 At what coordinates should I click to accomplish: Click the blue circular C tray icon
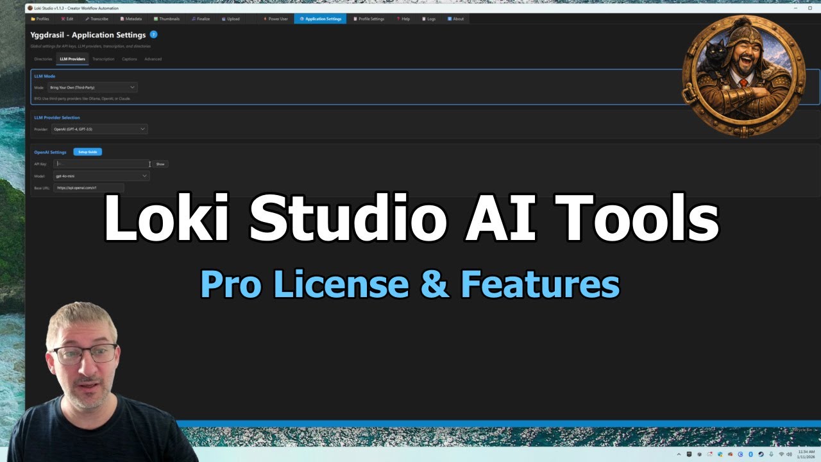coord(740,454)
